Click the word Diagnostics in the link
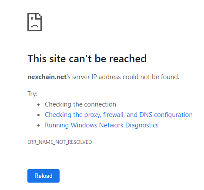 pyautogui.click(x=142, y=125)
